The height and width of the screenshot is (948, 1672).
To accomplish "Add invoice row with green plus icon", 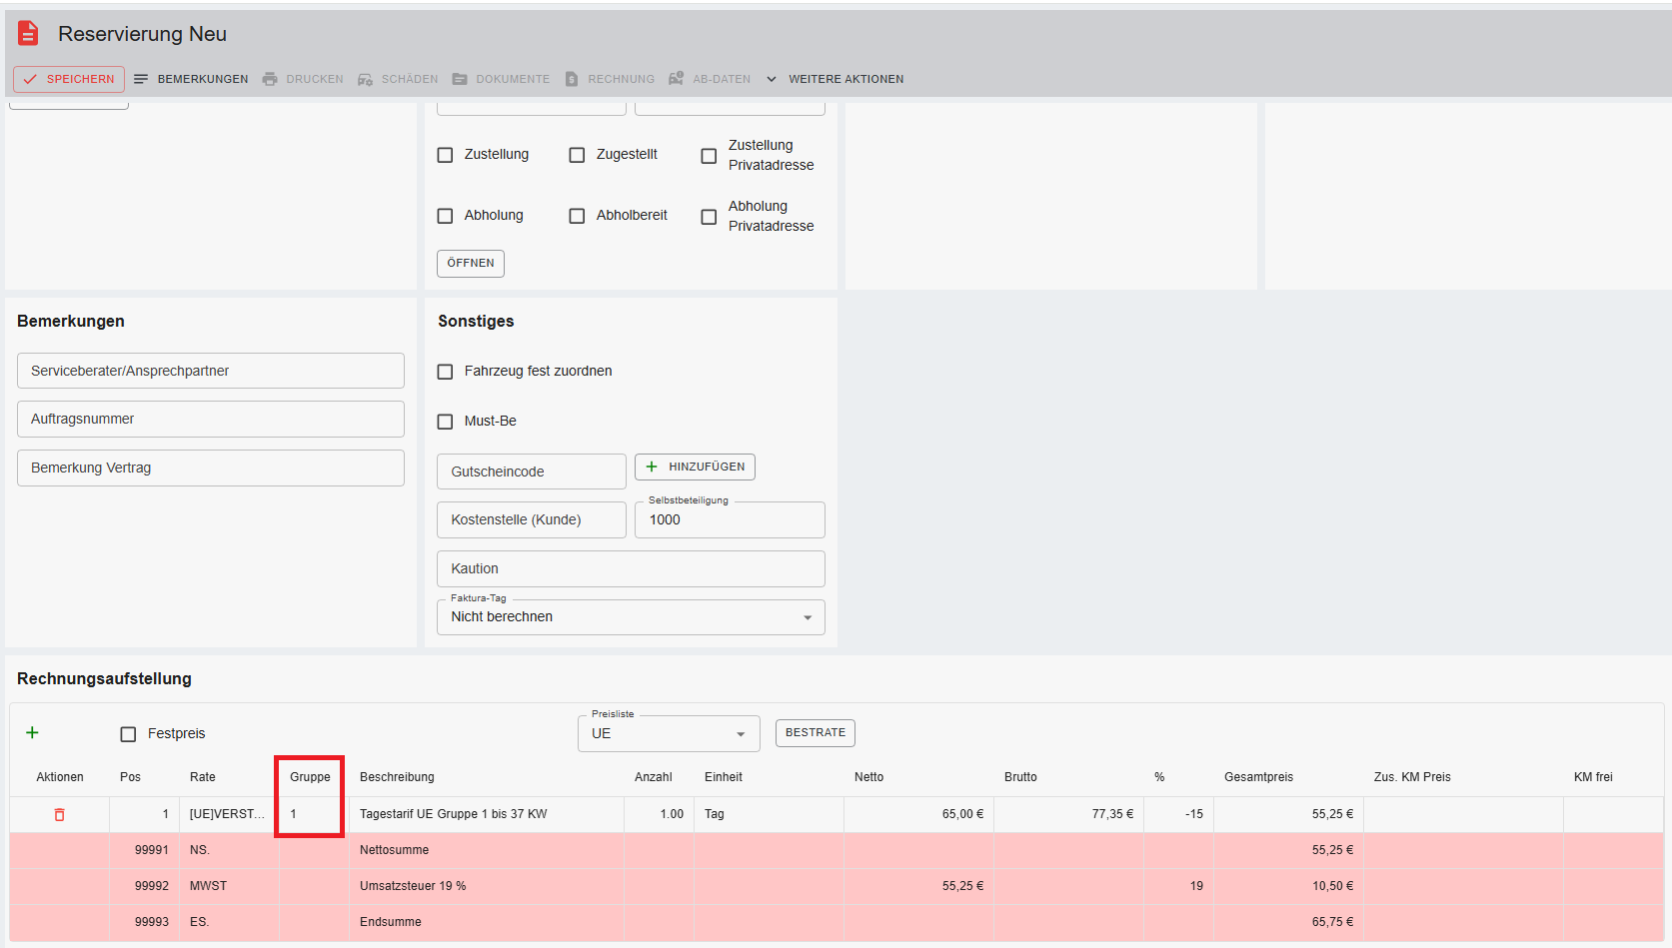I will point(32,733).
